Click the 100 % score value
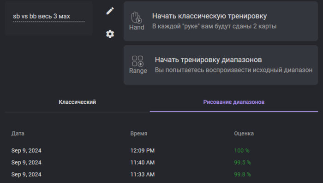The width and height of the screenshot is (323, 183). click(241, 150)
